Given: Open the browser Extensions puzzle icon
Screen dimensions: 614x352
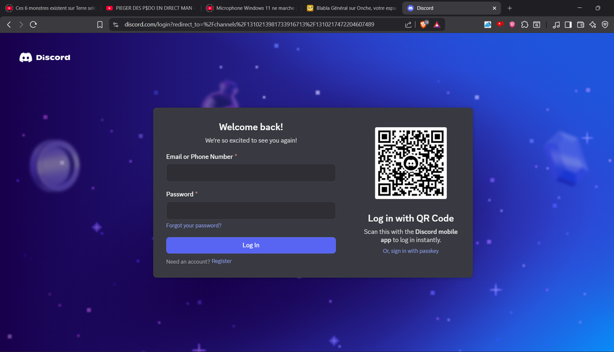Looking at the screenshot, I should click(x=525, y=25).
